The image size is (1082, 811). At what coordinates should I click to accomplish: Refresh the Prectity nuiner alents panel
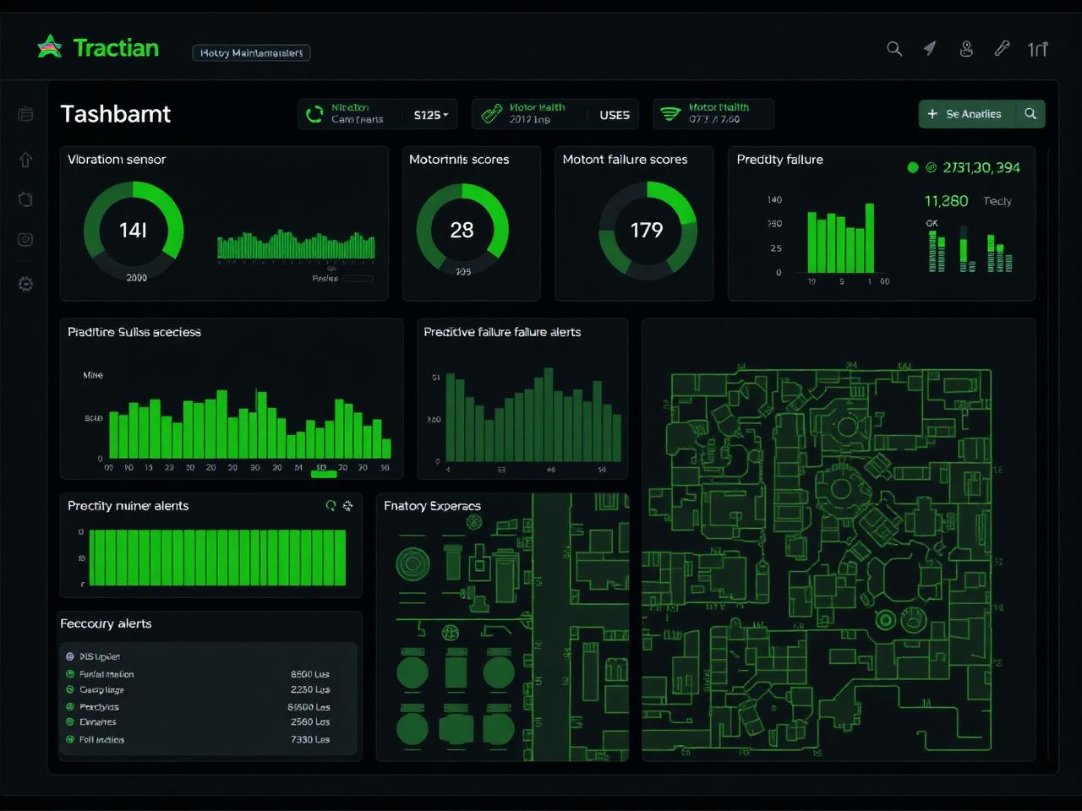pyautogui.click(x=331, y=506)
